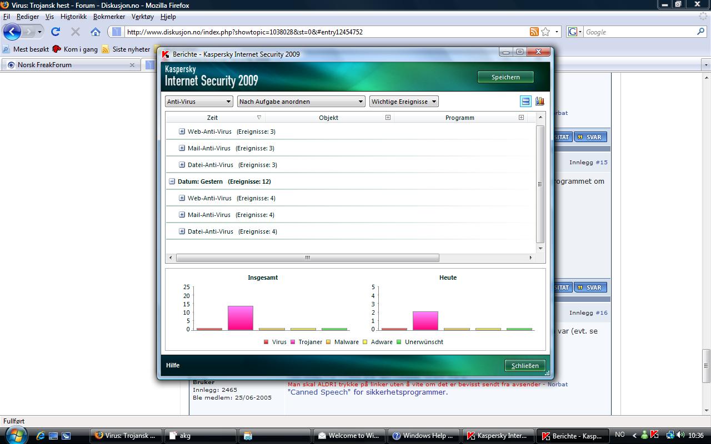Open Nach Aufgabe anordnen dropdown
This screenshot has width=711, height=444.
point(301,102)
